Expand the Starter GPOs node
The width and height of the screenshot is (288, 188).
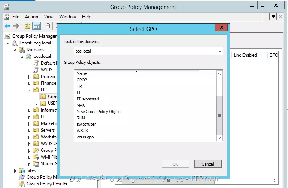(29, 164)
